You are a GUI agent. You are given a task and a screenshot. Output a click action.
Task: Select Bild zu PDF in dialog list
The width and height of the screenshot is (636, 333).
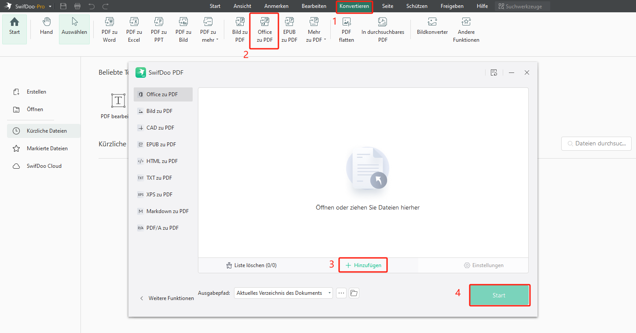163,111
